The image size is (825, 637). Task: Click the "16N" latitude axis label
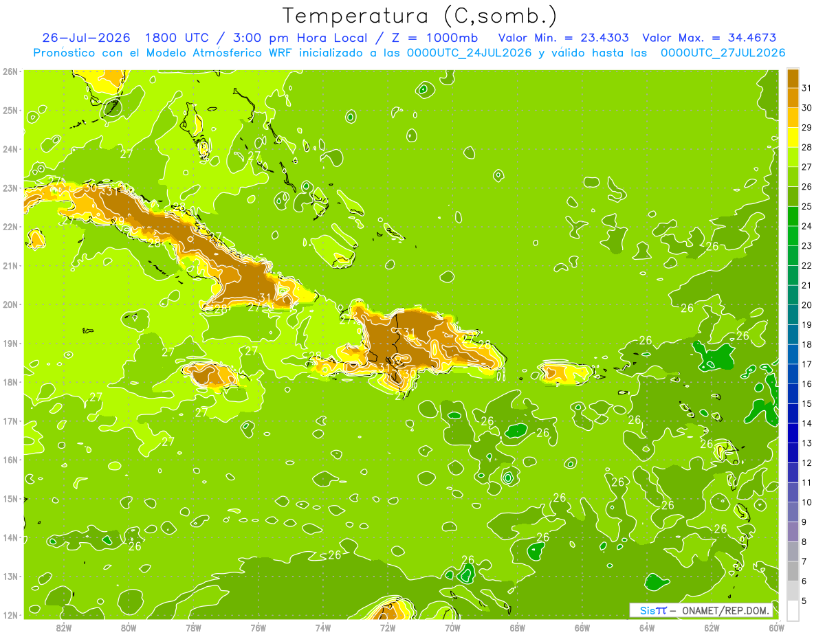click(10, 460)
